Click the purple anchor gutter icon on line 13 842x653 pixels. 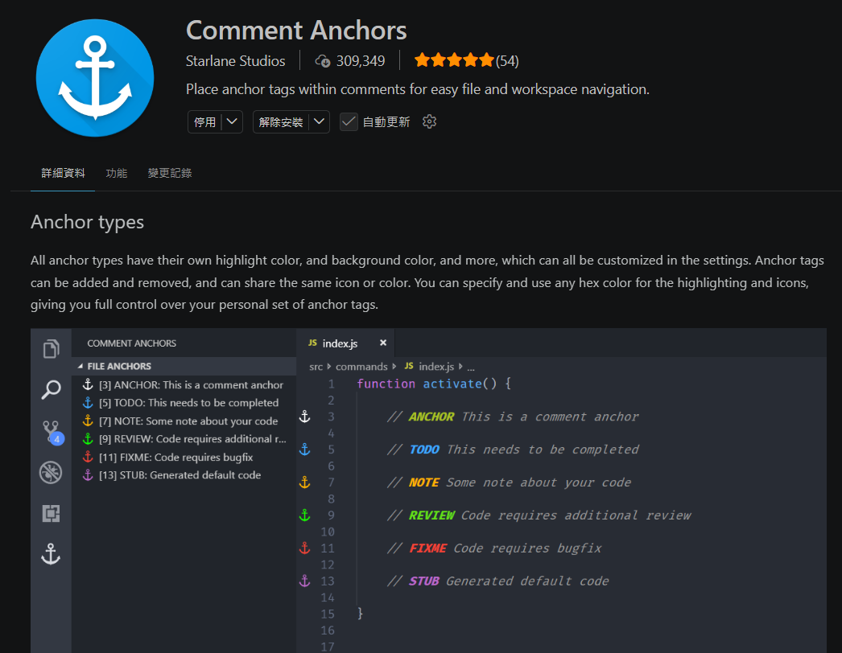click(x=304, y=581)
